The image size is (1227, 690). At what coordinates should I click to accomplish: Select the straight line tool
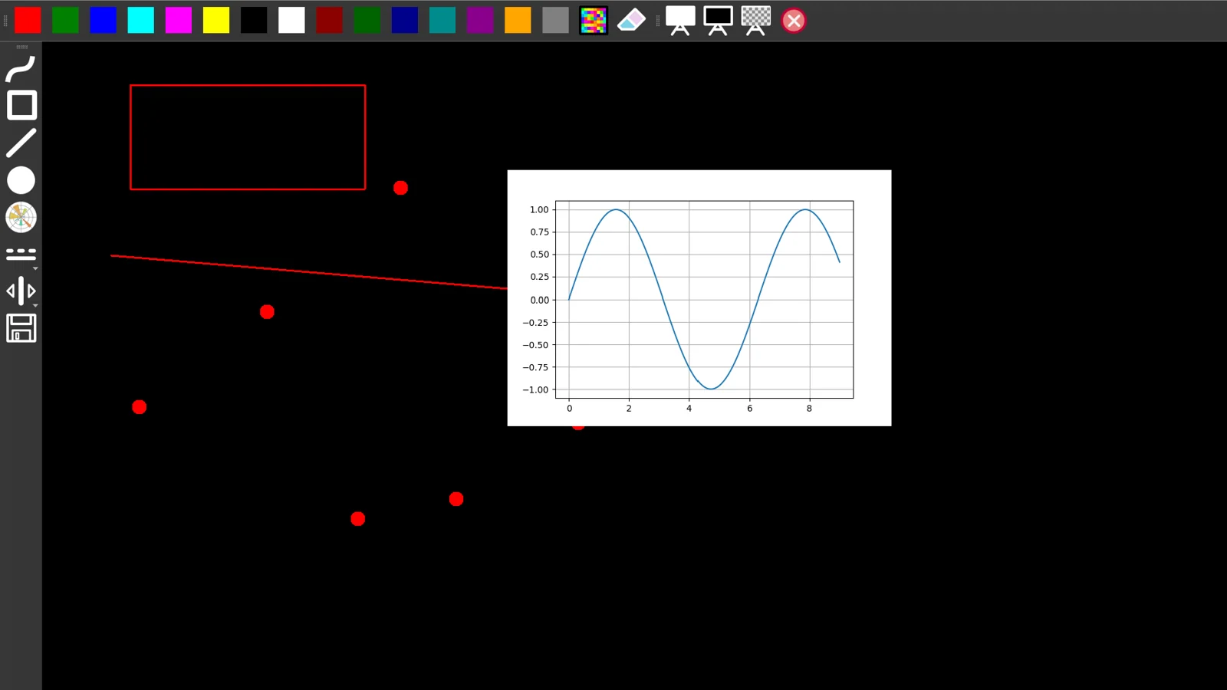[21, 143]
